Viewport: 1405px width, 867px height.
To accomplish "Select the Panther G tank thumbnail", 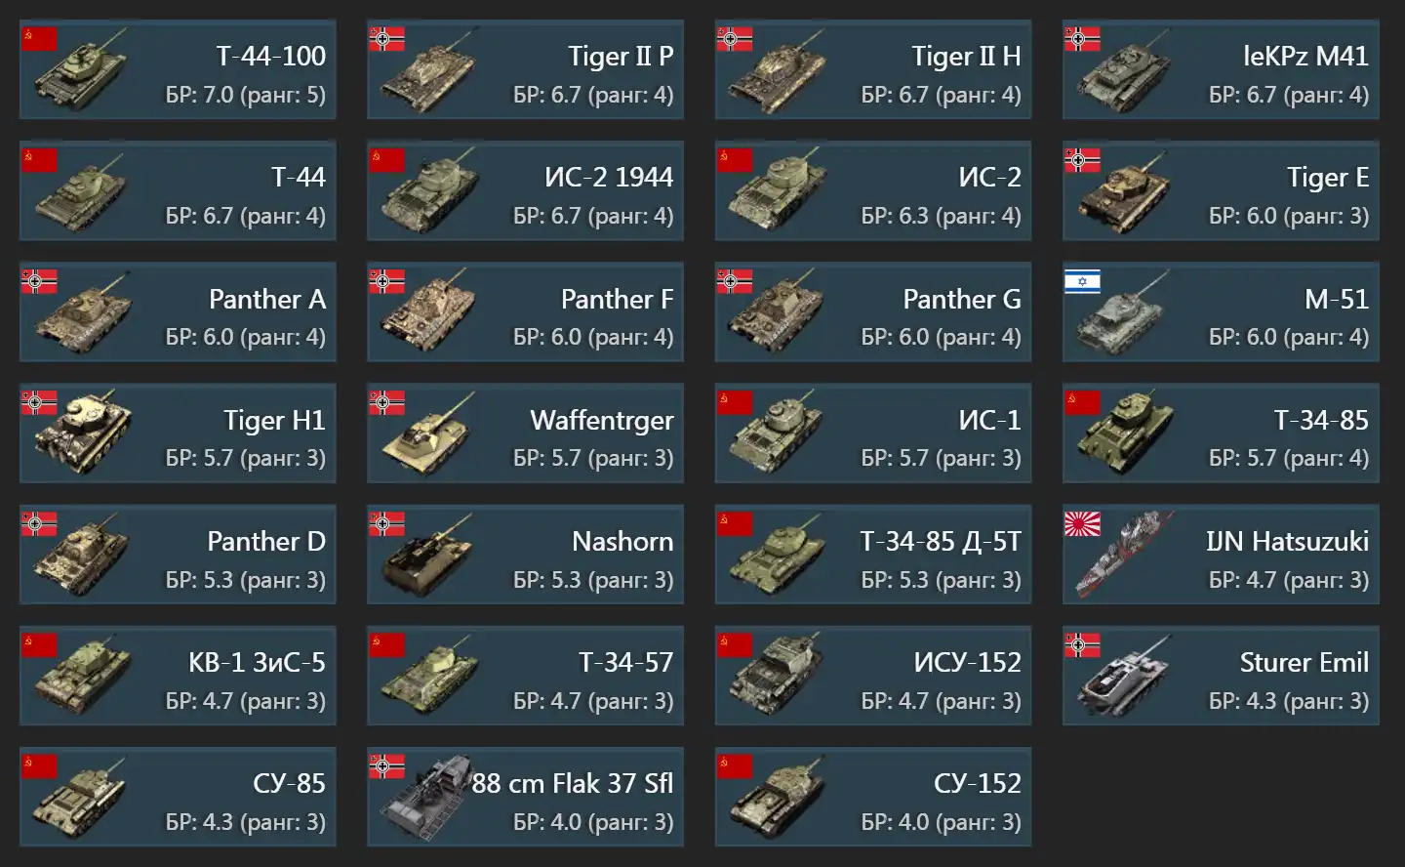I will point(777,312).
